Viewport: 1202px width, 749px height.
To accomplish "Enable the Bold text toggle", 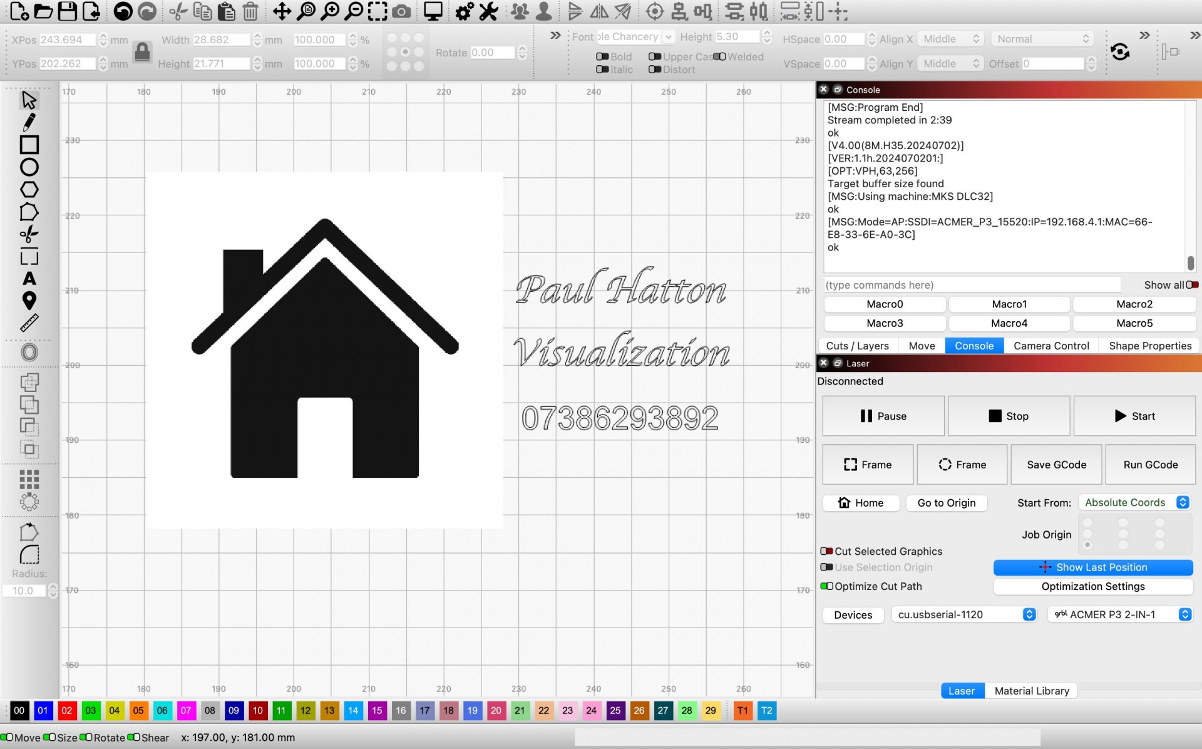I will click(602, 56).
